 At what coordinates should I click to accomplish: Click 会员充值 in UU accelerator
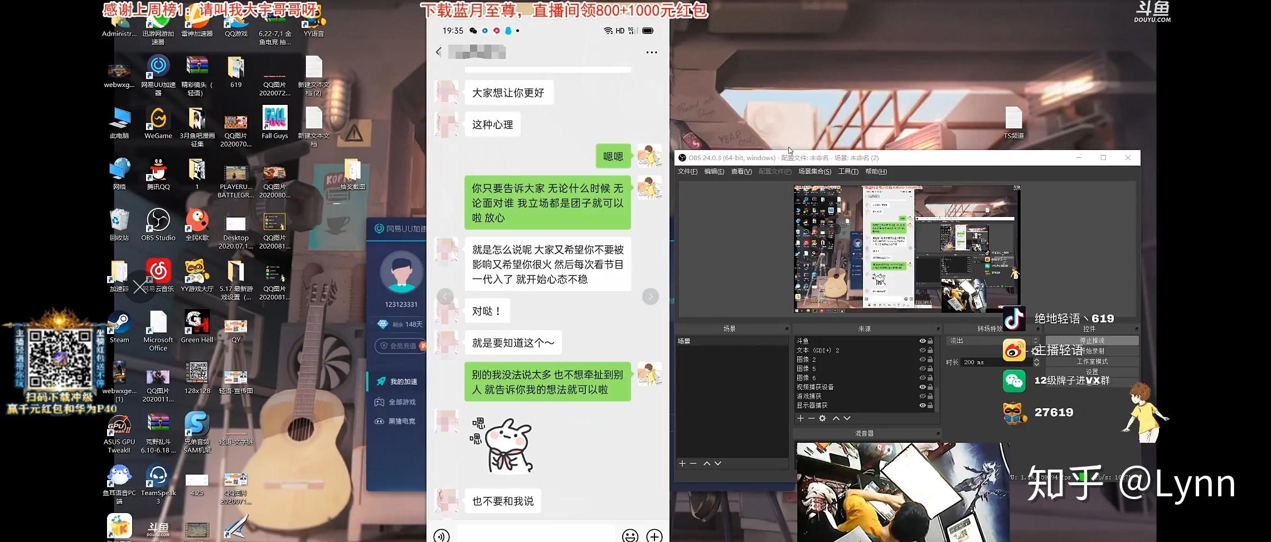click(x=400, y=346)
